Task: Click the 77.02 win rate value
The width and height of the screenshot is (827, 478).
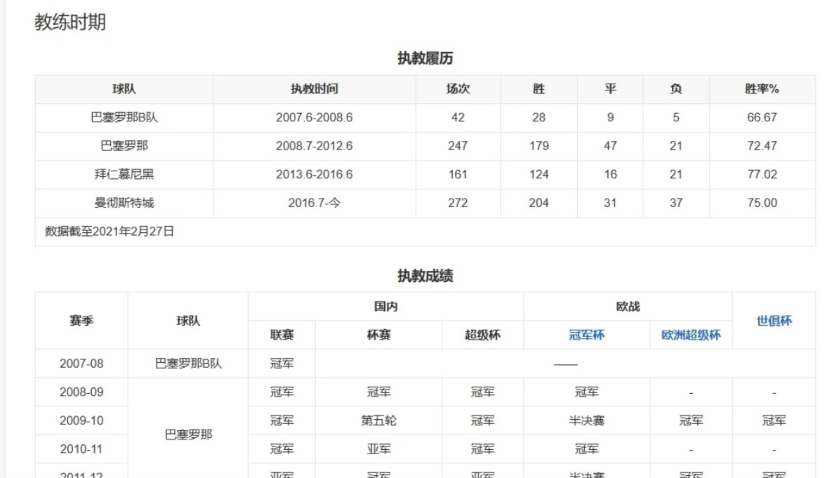Action: tap(762, 174)
